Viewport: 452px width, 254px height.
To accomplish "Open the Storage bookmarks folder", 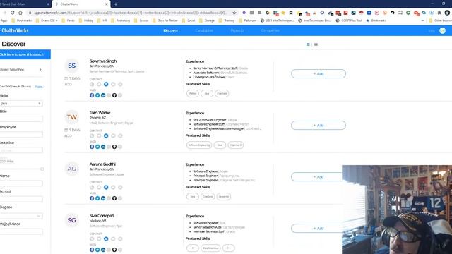I will 207,20.
